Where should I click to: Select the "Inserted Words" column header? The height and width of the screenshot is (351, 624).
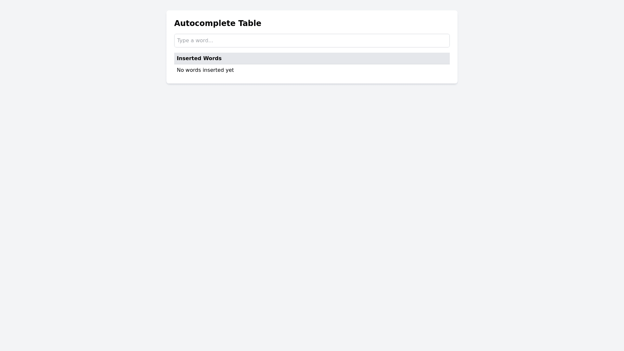point(199,58)
